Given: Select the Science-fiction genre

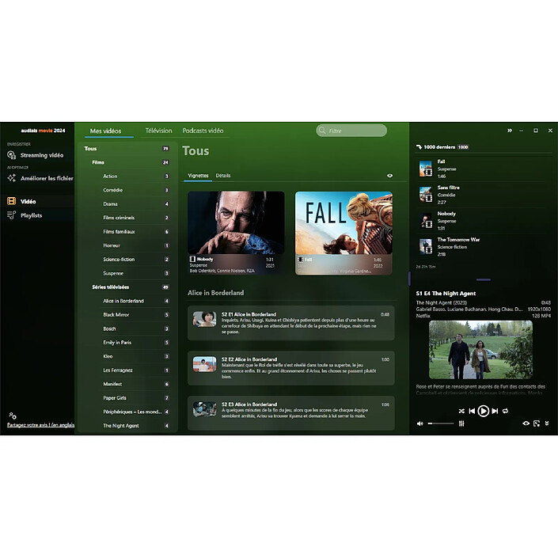Looking at the screenshot, I should [119, 260].
